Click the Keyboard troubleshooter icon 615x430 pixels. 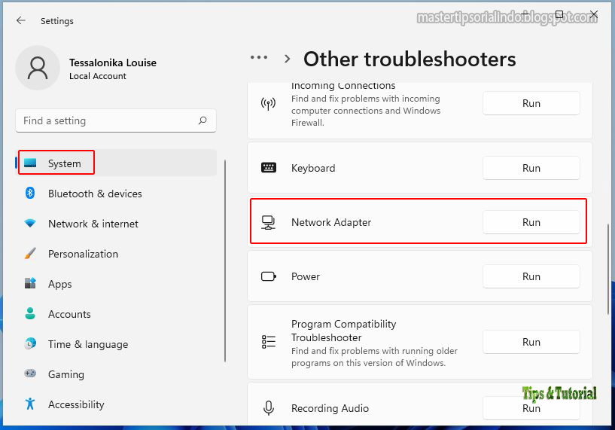tap(268, 168)
